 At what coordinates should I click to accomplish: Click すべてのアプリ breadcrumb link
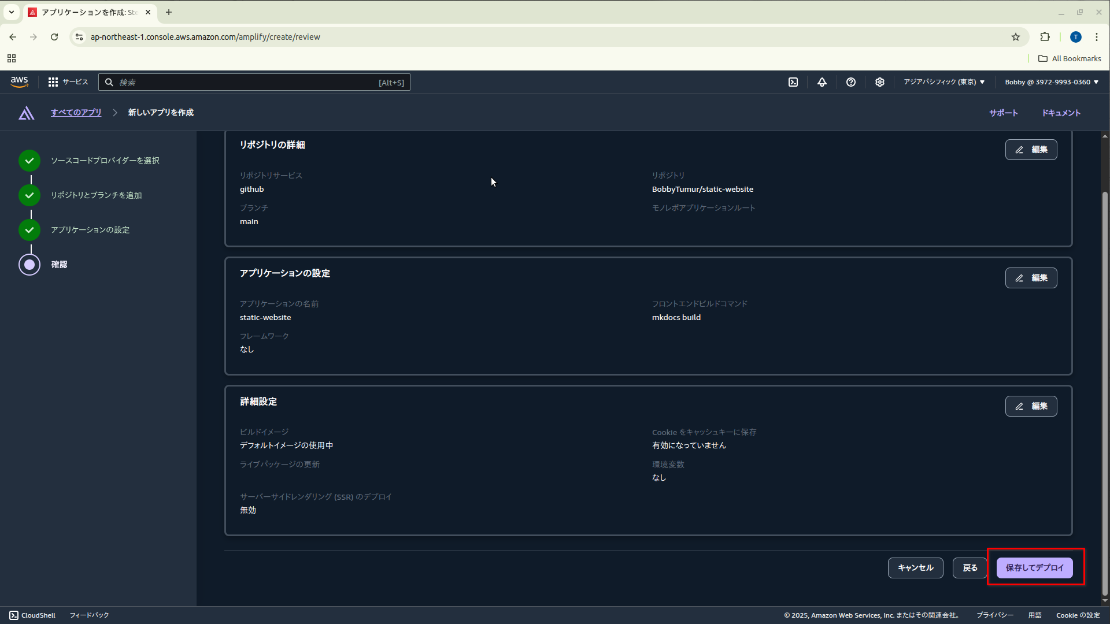[x=76, y=113]
